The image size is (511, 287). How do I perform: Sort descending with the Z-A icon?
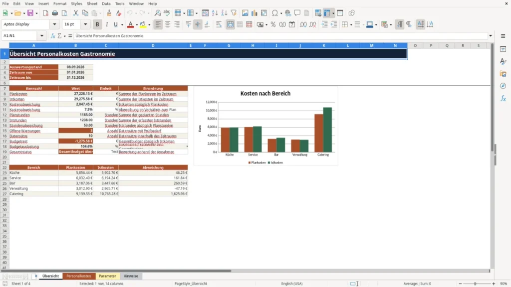[x=224, y=13]
